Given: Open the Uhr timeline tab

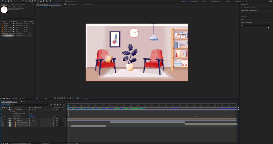Looking at the screenshot, I should point(24,101).
